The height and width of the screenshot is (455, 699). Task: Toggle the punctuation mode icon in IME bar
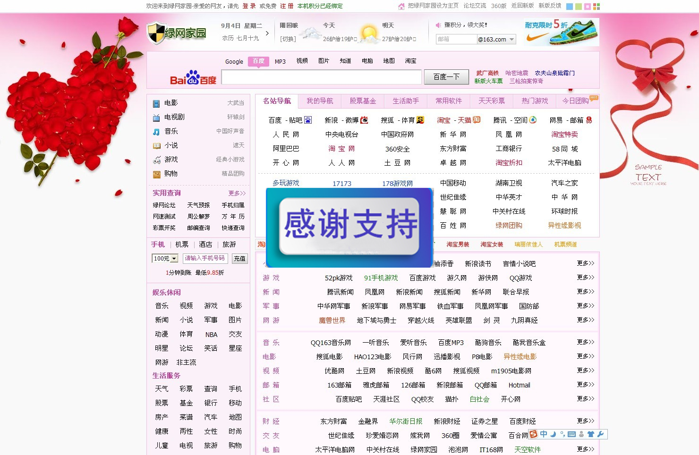[562, 434]
